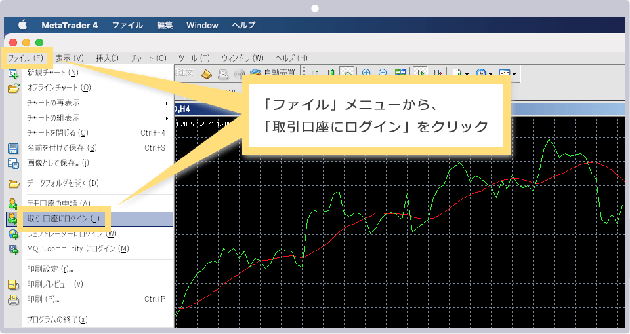Toggle the 自動売買 auto trading button
Screen dimensions: 630x334
tap(273, 73)
